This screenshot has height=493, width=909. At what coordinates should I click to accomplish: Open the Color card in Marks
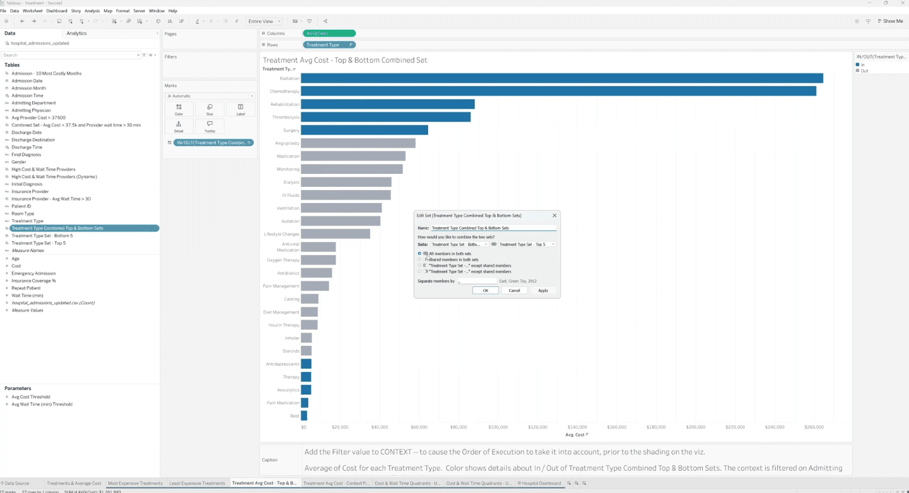point(179,109)
